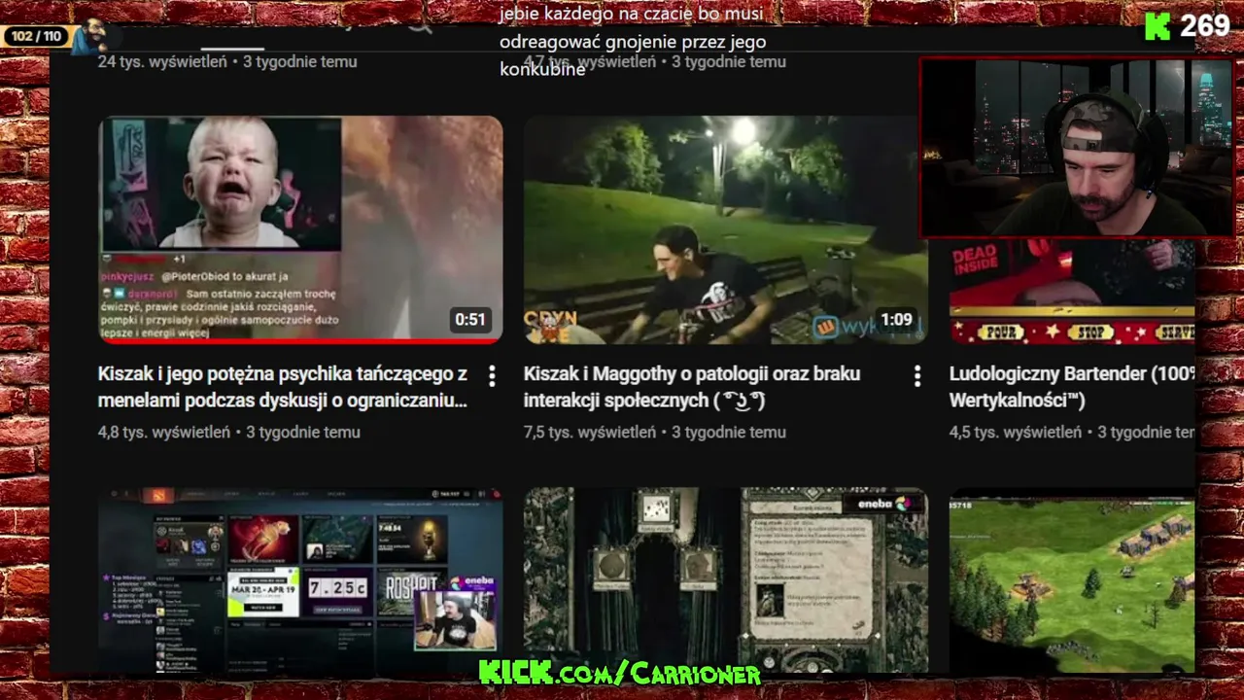The width and height of the screenshot is (1244, 700).
Task: Click the 0:51 duration badge
Action: click(x=470, y=320)
